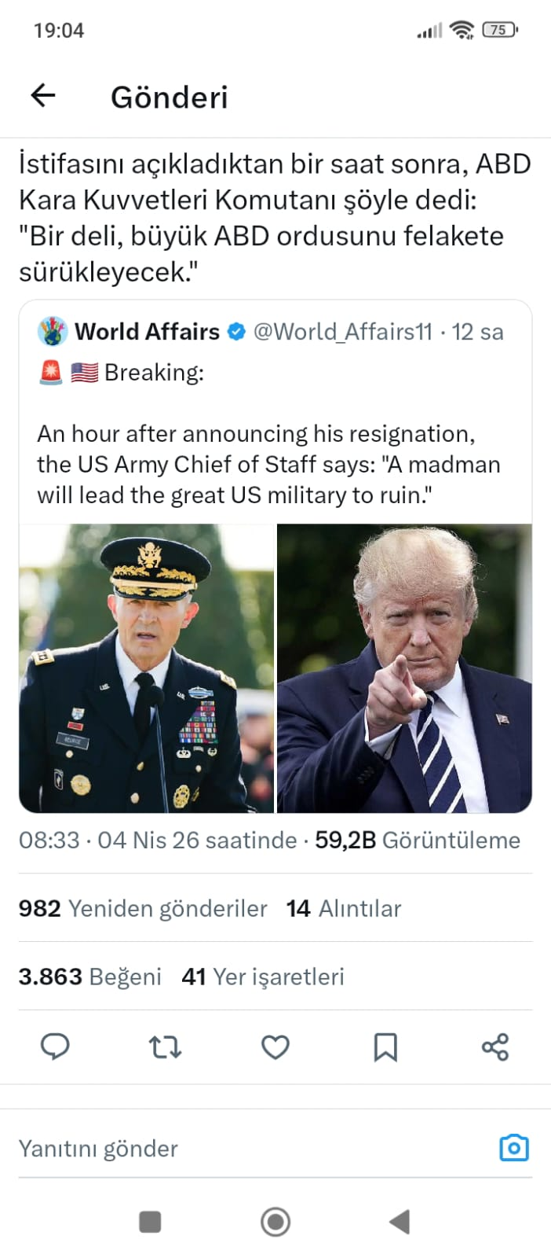Open the general in uniform photo

pos(147,668)
